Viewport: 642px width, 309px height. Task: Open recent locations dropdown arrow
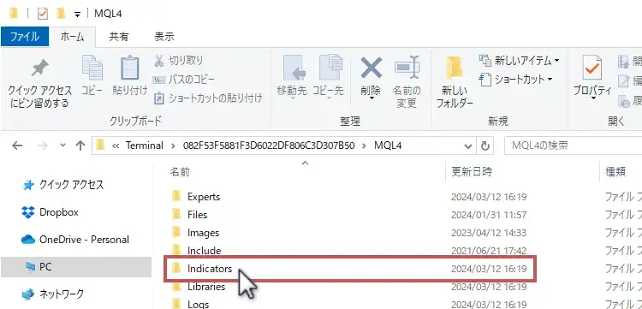[x=62, y=146]
